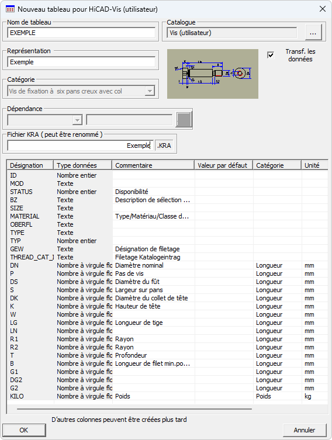Click the Diamètre du collet de tête cell

tap(154, 298)
